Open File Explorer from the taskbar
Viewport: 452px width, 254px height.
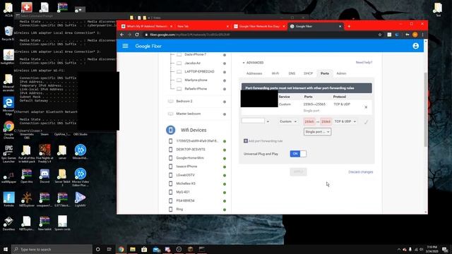(133, 249)
